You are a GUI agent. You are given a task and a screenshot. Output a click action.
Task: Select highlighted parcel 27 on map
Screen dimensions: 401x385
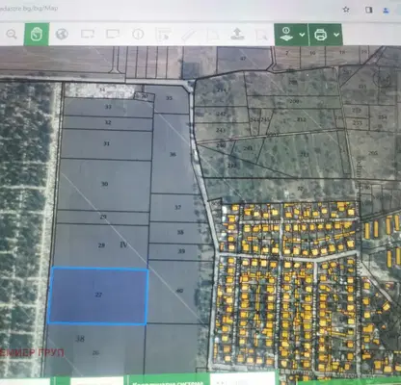[98, 295]
